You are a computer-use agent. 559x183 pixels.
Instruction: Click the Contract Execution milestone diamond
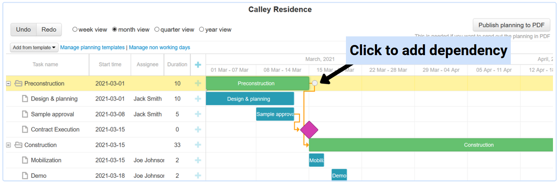click(309, 130)
